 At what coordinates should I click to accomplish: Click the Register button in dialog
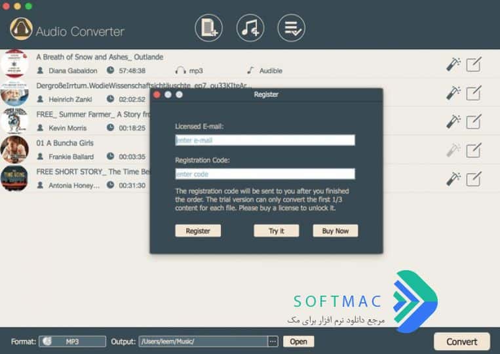[198, 231]
